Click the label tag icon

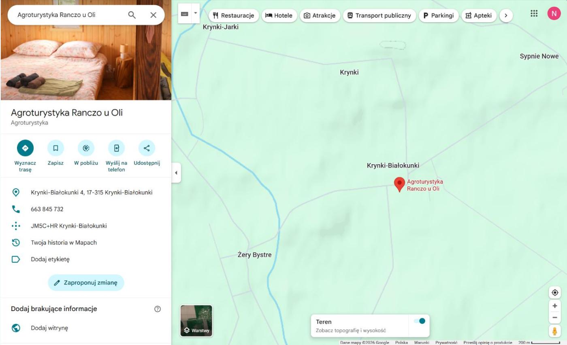tap(16, 259)
